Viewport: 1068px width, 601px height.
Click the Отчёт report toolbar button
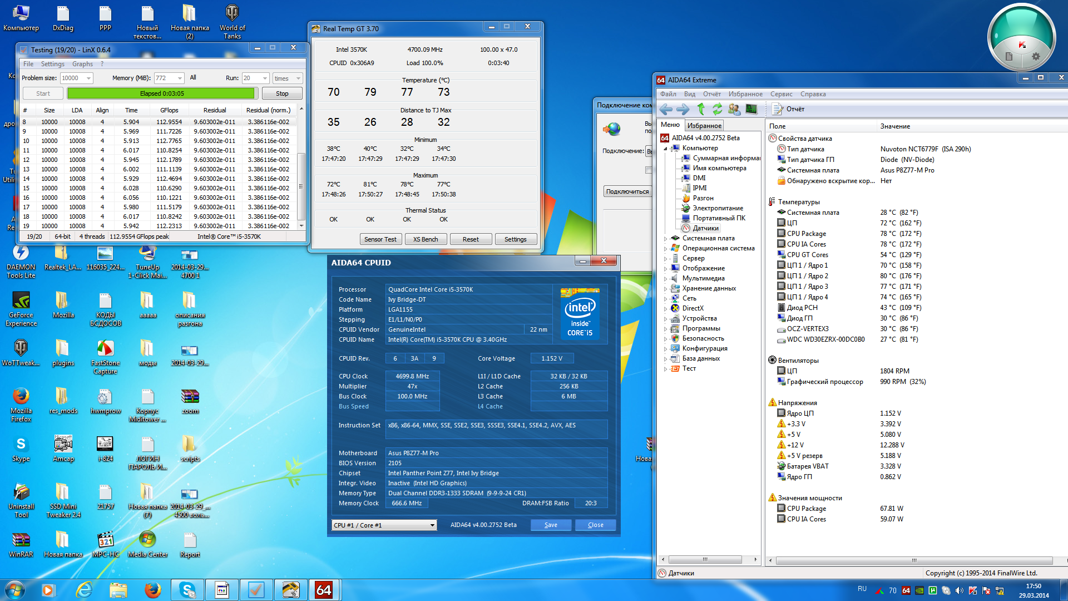[789, 109]
